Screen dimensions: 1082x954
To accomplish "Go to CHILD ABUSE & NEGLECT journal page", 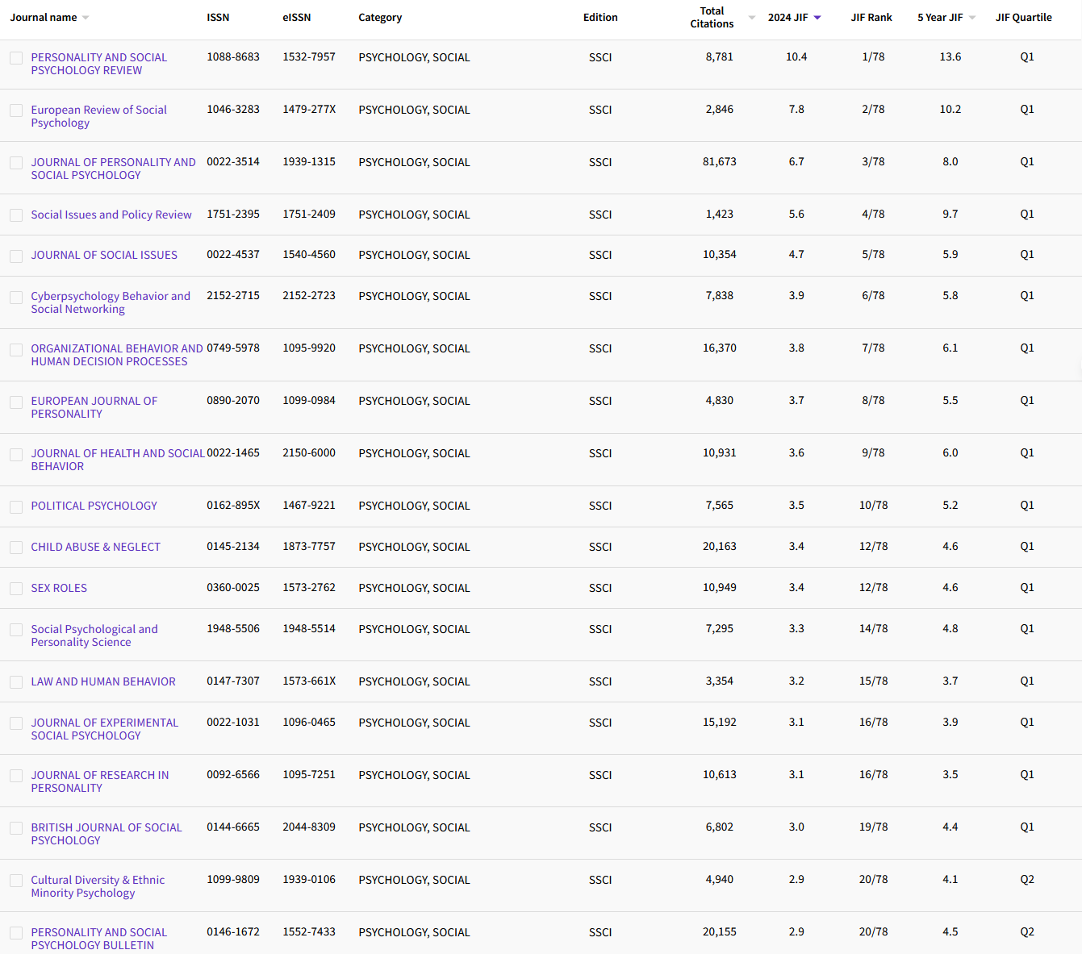I will tap(95, 547).
